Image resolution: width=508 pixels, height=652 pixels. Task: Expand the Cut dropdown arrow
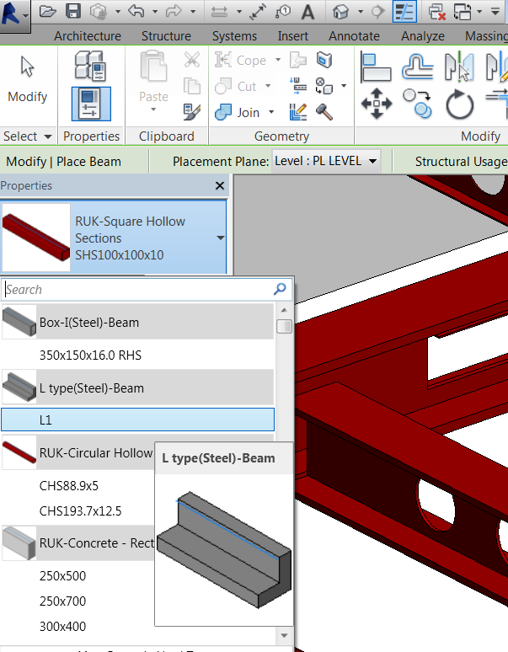pos(268,86)
